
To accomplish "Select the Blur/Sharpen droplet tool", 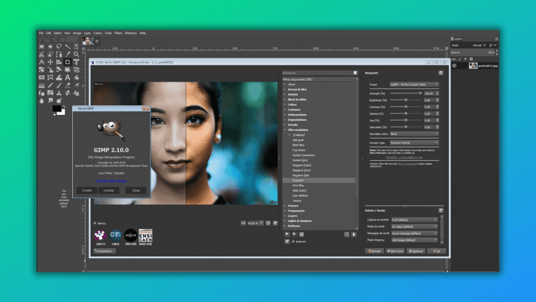I will click(x=41, y=101).
